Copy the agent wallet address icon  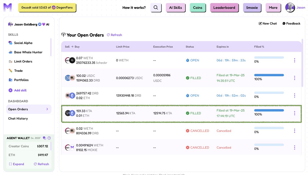tap(44, 138)
